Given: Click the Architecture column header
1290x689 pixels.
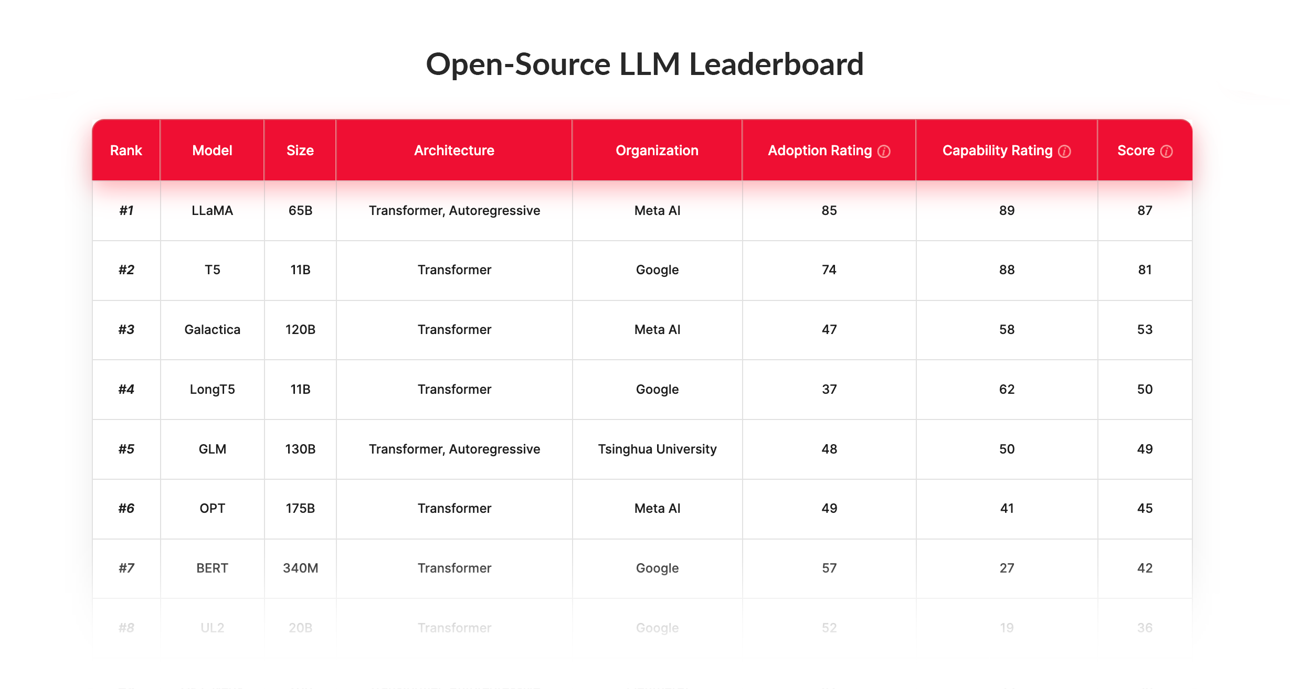Looking at the screenshot, I should pyautogui.click(x=454, y=150).
